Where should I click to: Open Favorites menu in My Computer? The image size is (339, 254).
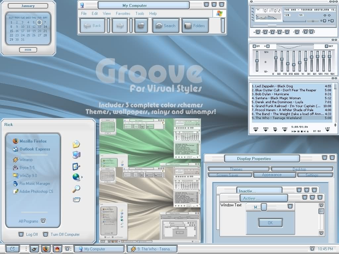[x=123, y=14]
